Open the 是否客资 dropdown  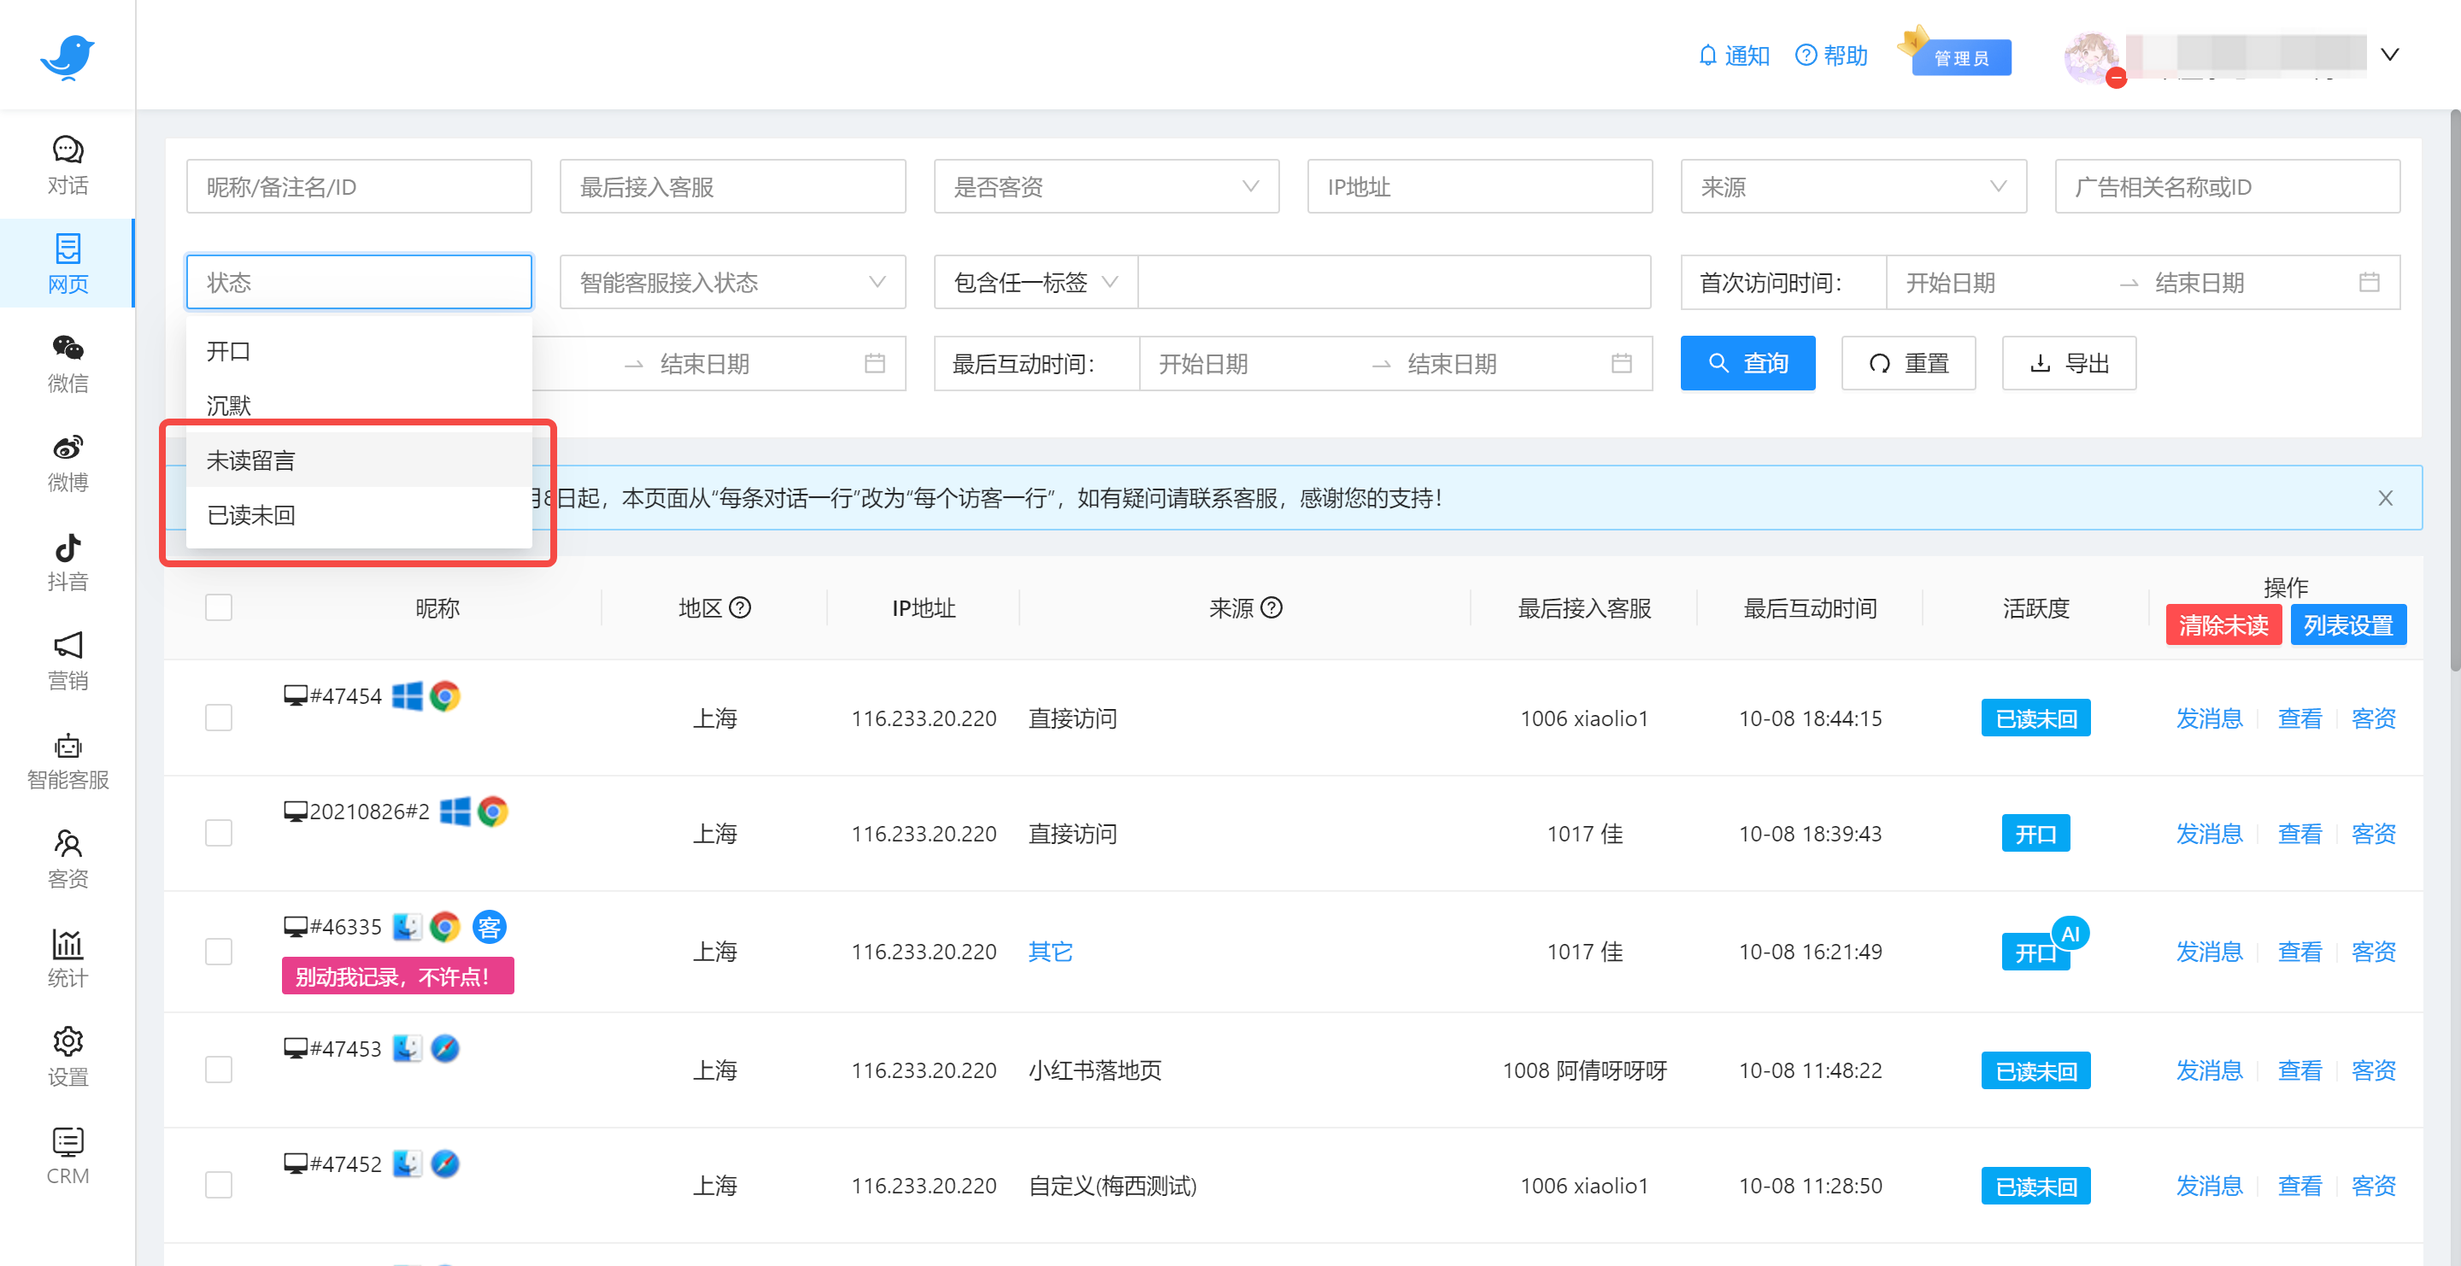pos(1106,186)
